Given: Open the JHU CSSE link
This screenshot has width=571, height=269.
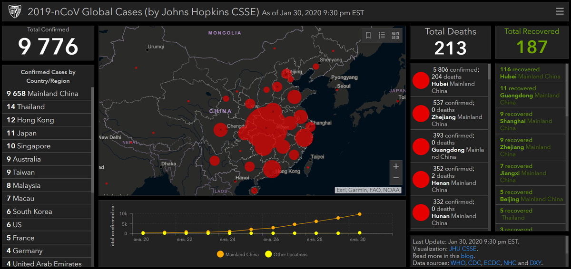Looking at the screenshot, I should 463,249.
